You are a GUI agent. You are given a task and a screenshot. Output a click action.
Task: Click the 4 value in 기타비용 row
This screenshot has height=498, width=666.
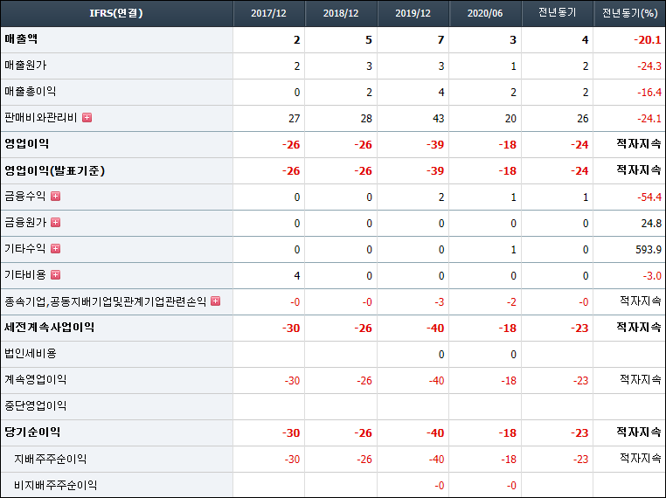pyautogui.click(x=297, y=276)
